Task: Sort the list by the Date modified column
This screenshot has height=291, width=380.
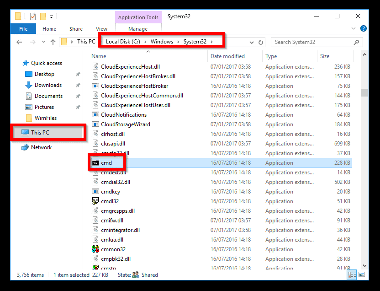Action: [227, 56]
